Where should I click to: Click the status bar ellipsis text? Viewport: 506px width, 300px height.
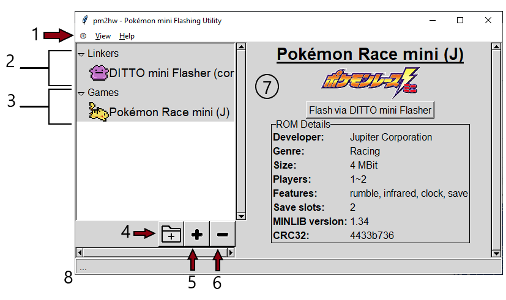[x=83, y=269]
